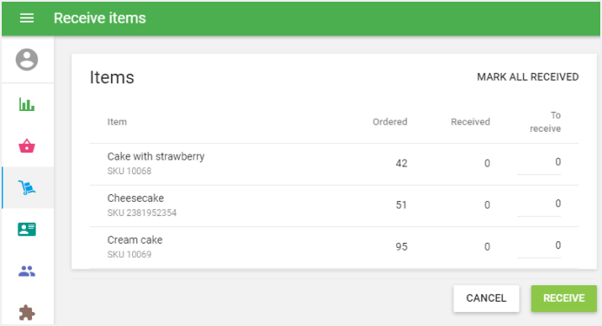Select the blue hand truck purchases icon
Screen dimensions: 602x326
coord(27,187)
